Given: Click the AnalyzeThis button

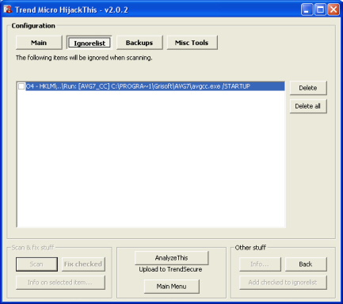Looking at the screenshot, I should (172, 258).
